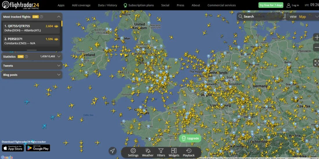
Task: Open Commercial services menu
Action: [x=222, y=5]
